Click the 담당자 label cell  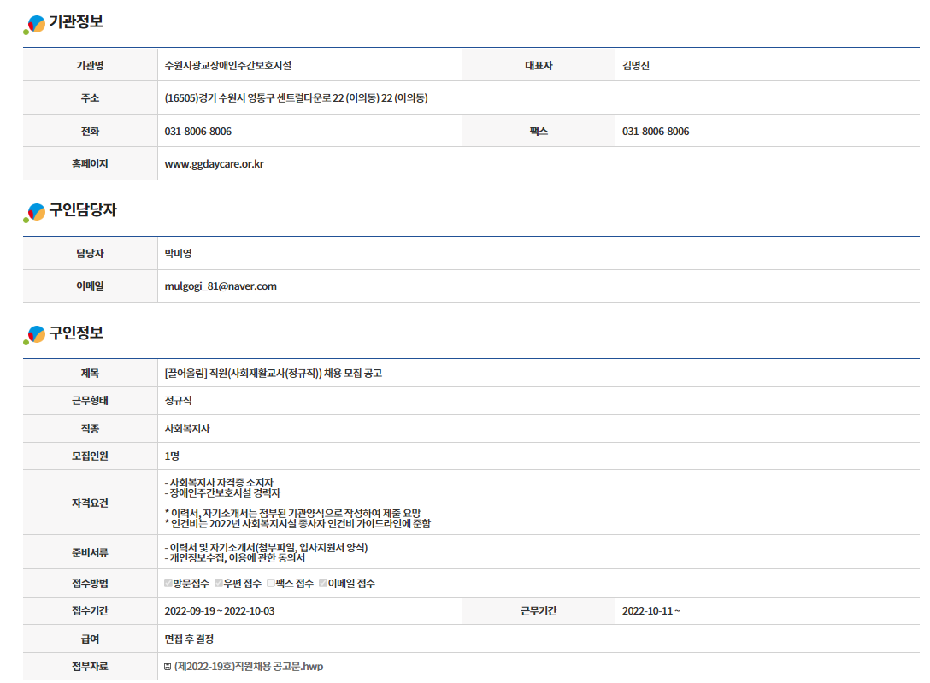(90, 253)
